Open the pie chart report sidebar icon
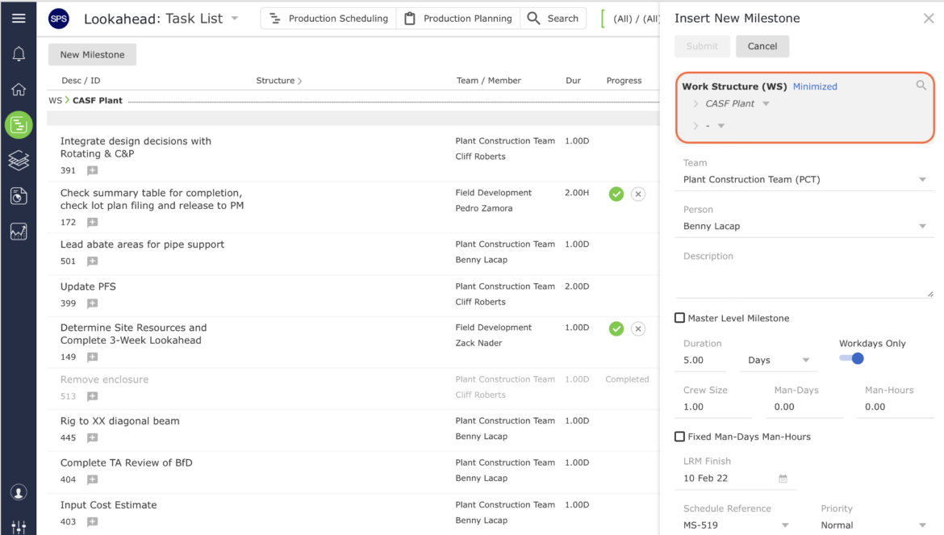Screen dimensions: 944x535 coord(19,196)
